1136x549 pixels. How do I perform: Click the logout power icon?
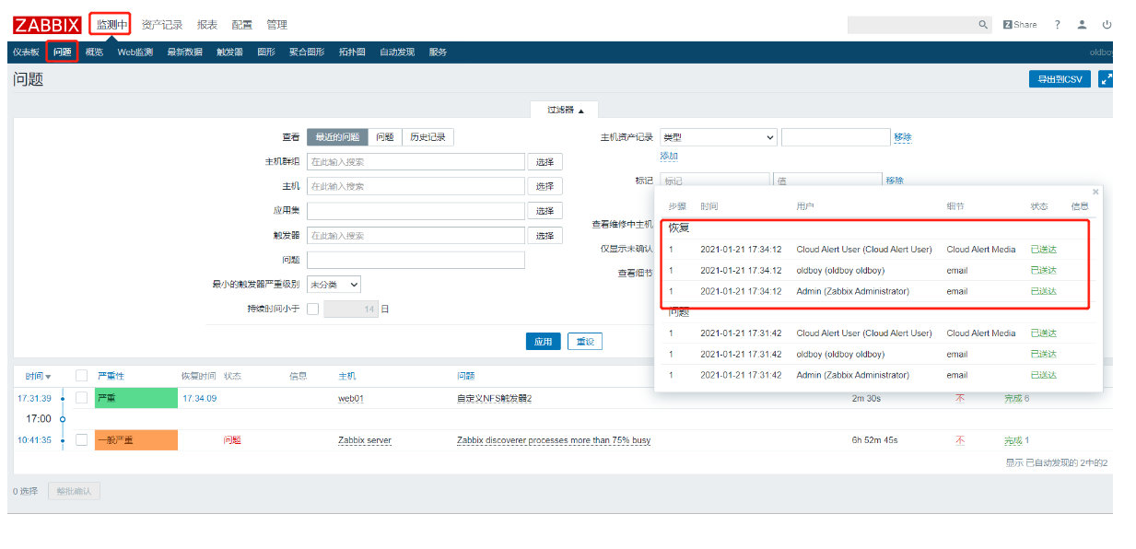(1107, 25)
